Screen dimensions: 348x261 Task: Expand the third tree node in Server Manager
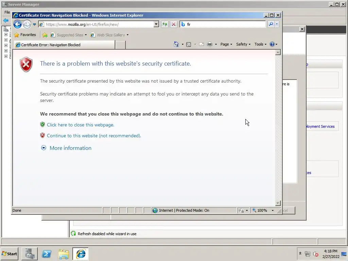pos(6,46)
